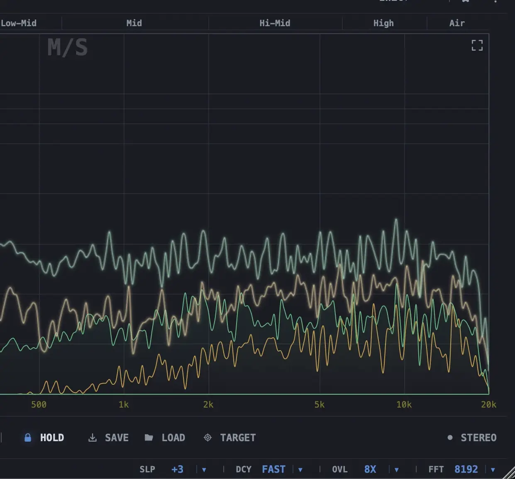Click SAVE to store the current spectrum
Screen dimensions: 515x479
pos(117,437)
